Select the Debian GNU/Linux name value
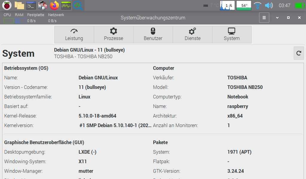Viewport: 306px width, 179px height. coord(98,78)
